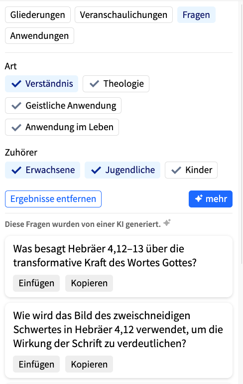Click Ergebnisse entfernen button

point(53,199)
